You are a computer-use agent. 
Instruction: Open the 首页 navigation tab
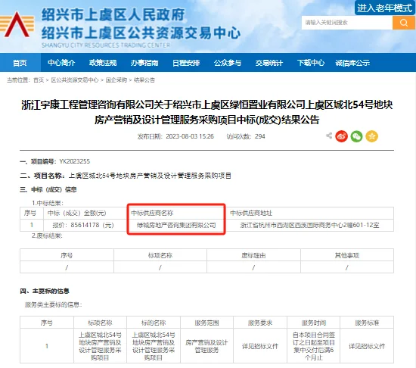click(x=20, y=63)
